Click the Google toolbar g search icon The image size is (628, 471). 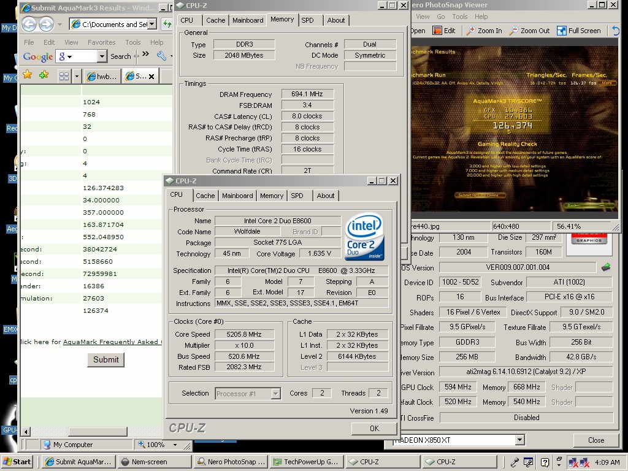[62, 56]
